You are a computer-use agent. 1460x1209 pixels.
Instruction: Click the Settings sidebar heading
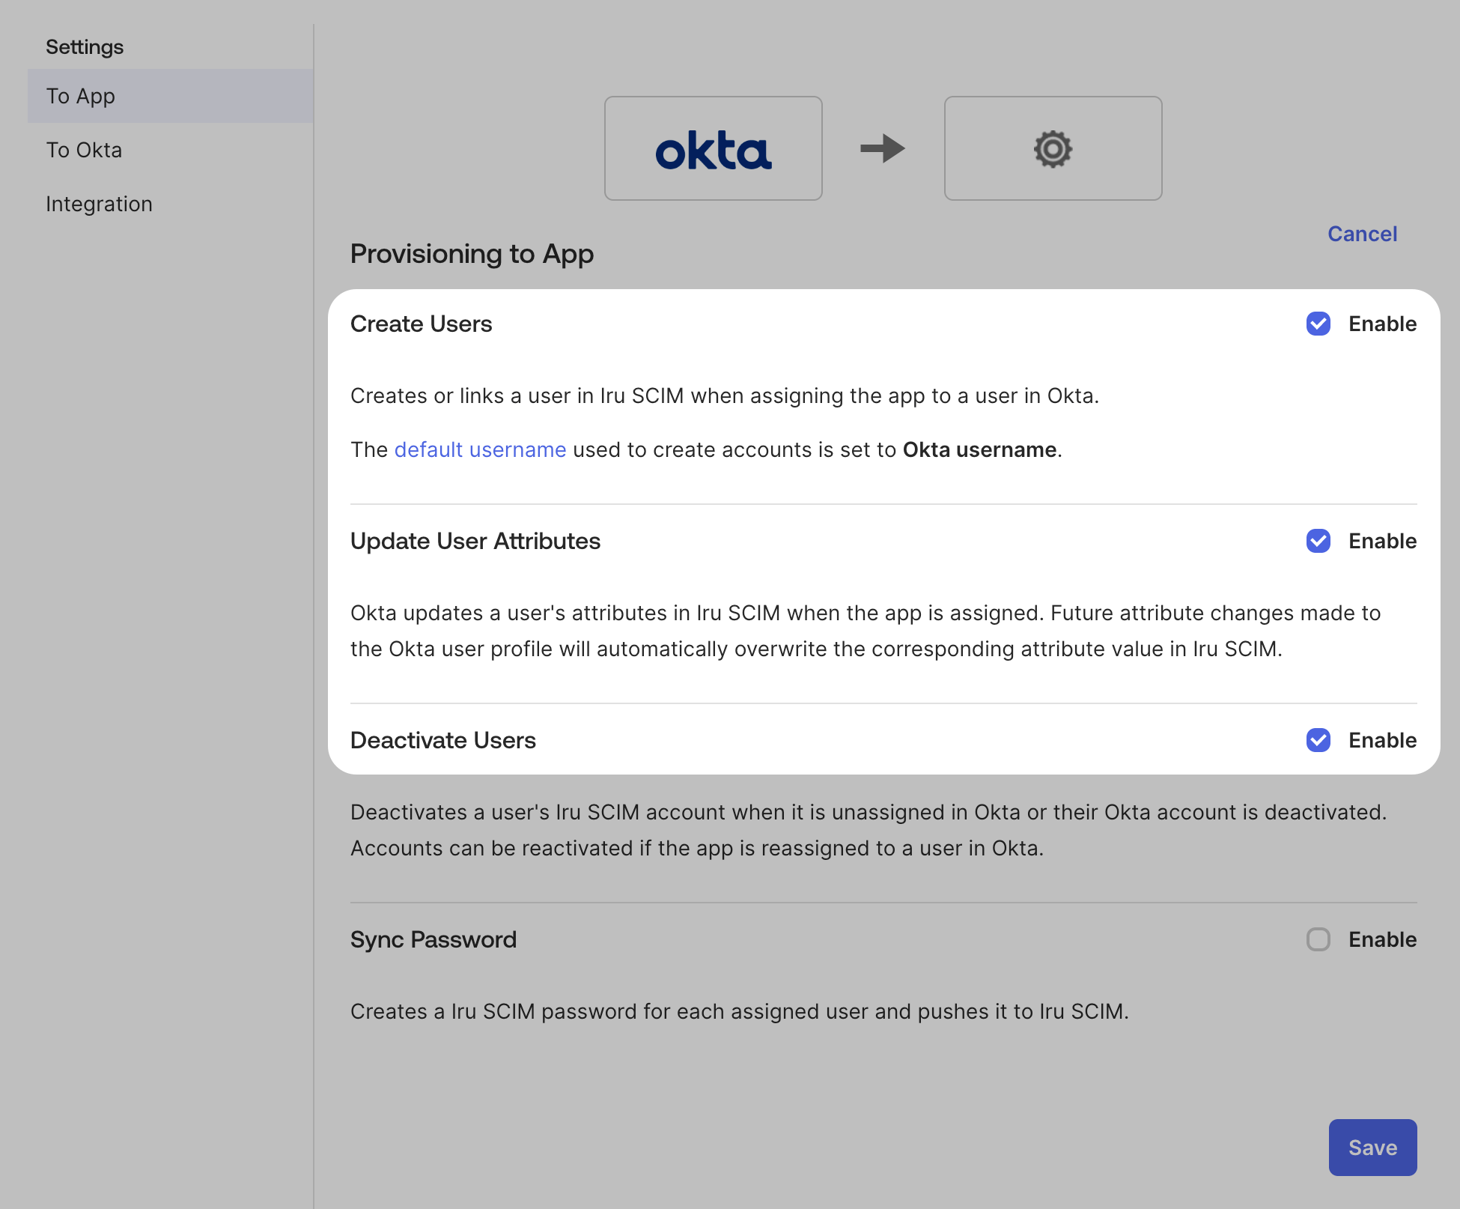85,46
